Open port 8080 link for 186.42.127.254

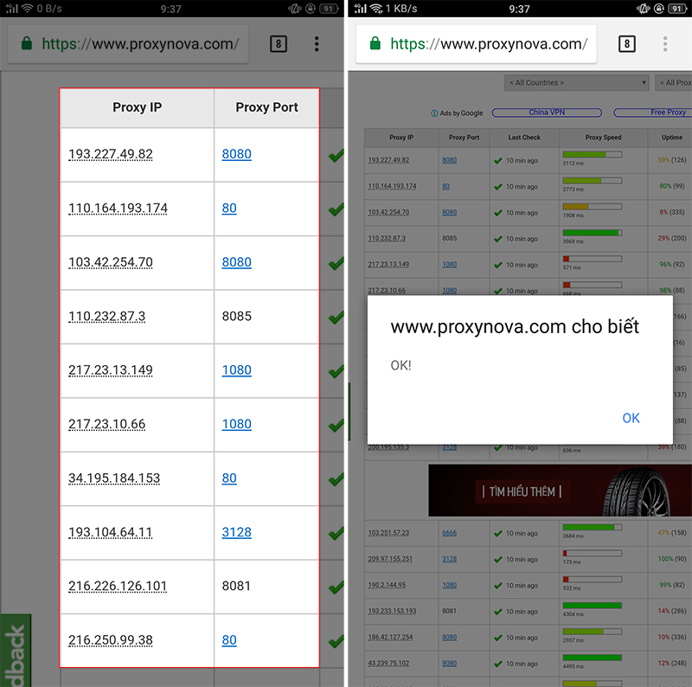click(449, 637)
